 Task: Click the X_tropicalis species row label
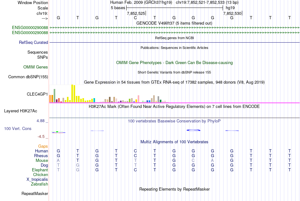point(37,180)
